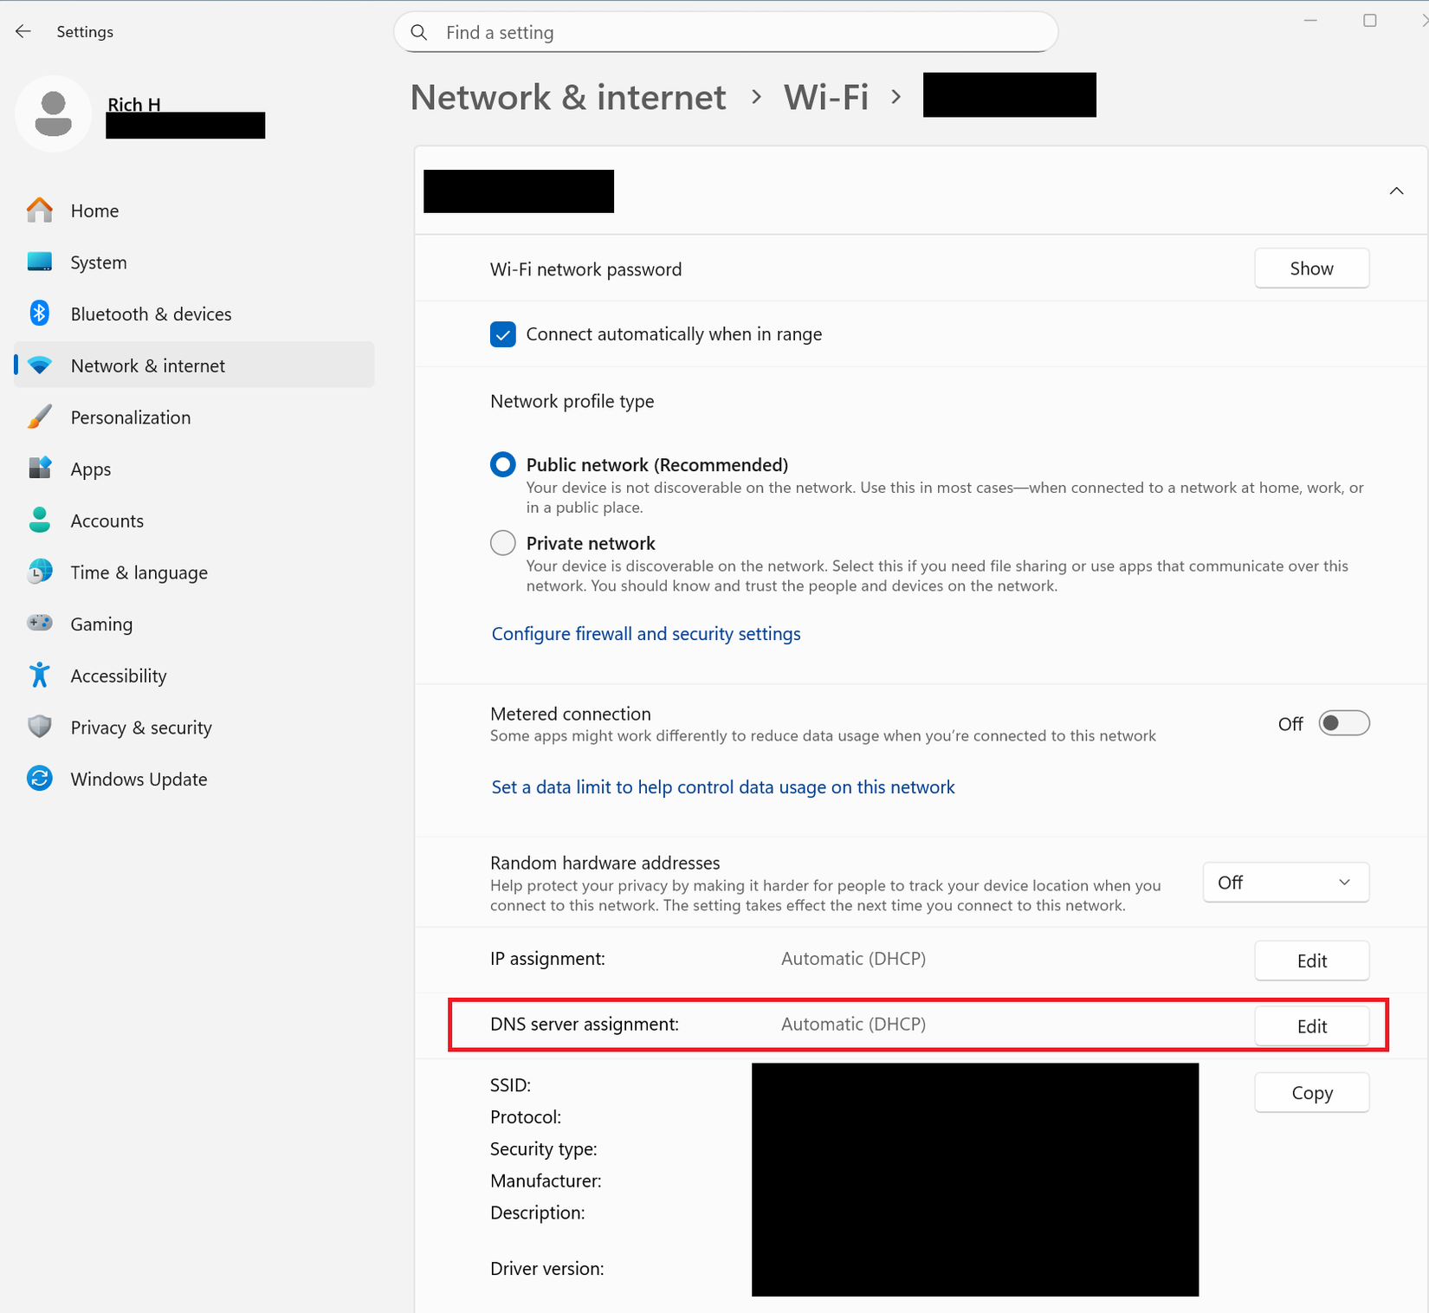
Task: Select Time & language section
Action: pyautogui.click(x=139, y=572)
